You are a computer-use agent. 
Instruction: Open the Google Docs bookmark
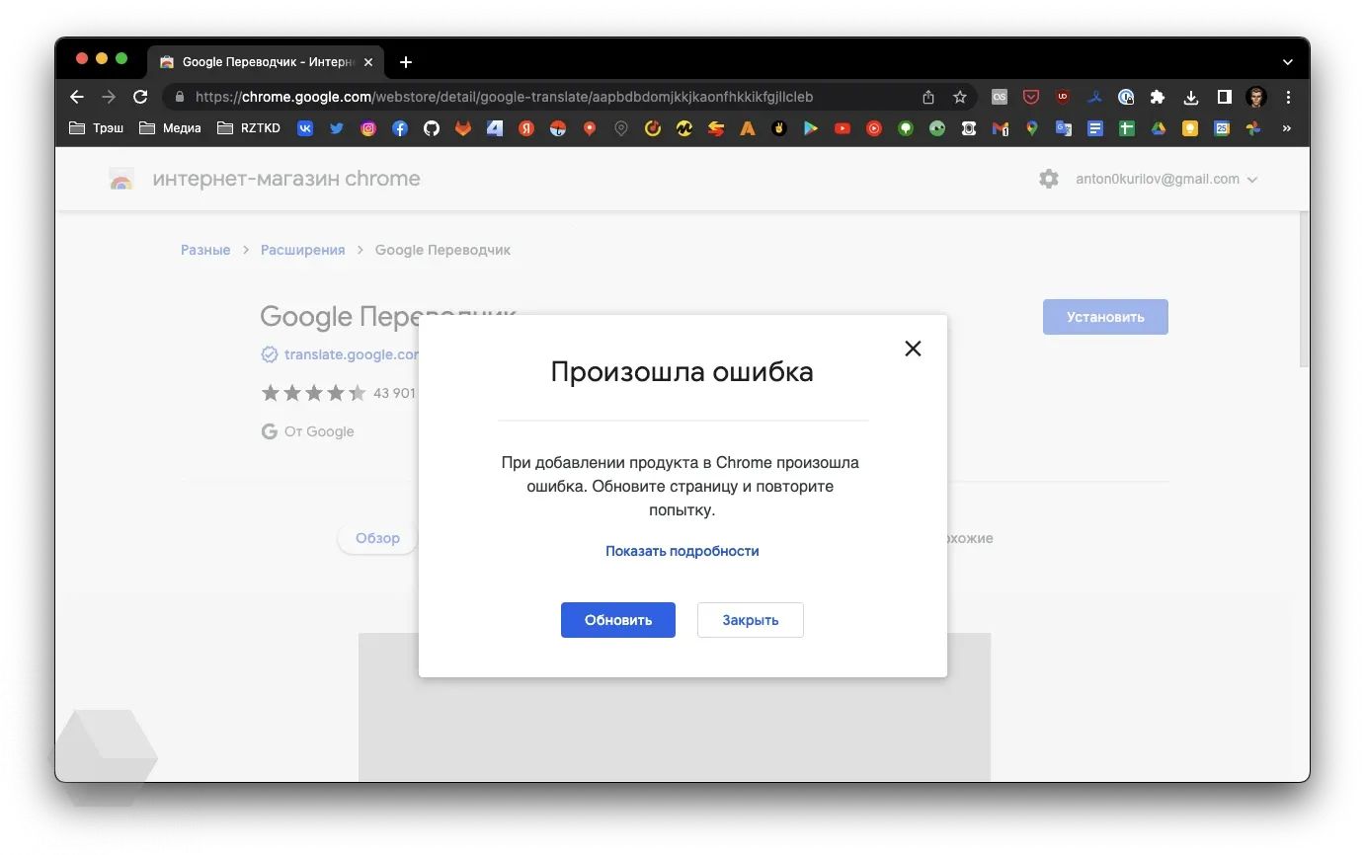pyautogui.click(x=1094, y=128)
